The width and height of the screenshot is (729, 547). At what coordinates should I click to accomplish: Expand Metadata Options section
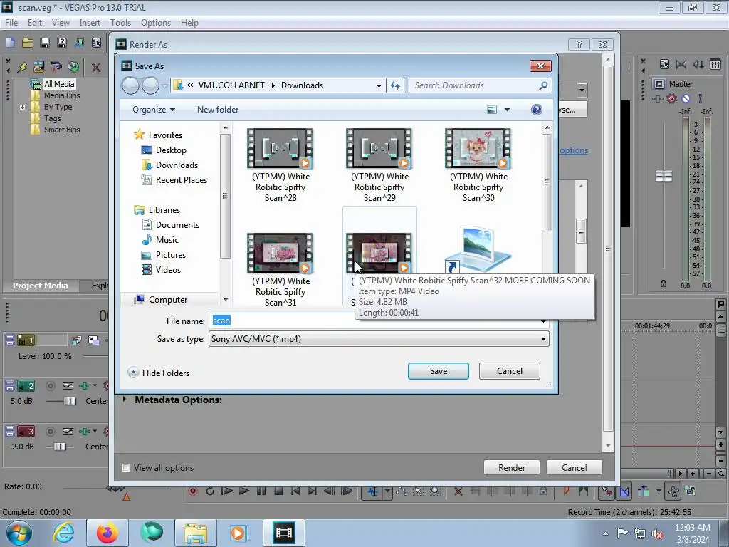[x=125, y=399]
